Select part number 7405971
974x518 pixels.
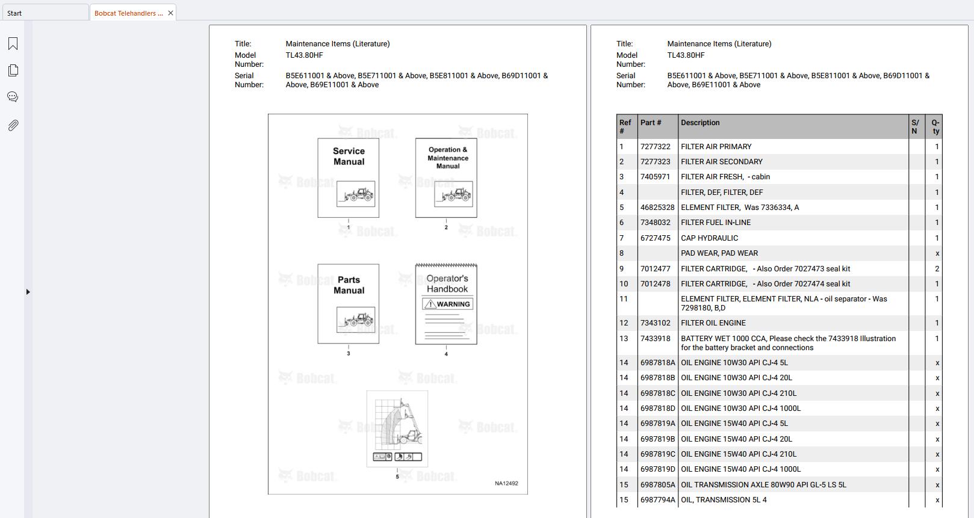point(656,177)
